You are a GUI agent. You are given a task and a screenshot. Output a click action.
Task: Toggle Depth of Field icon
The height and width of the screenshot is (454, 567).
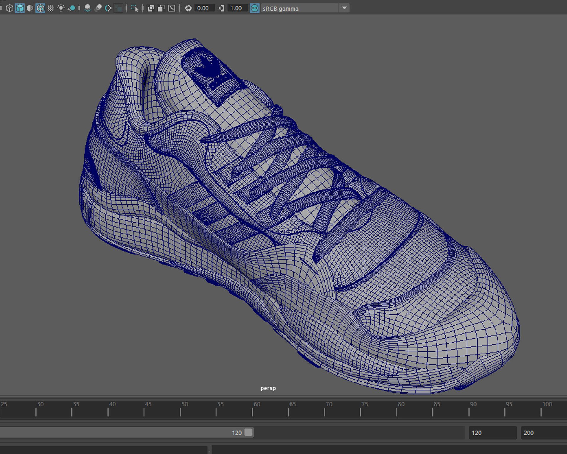tap(118, 8)
